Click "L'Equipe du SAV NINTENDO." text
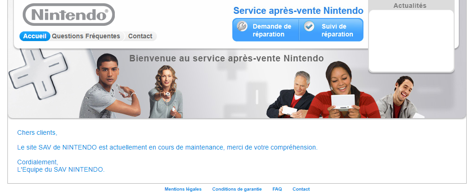 pos(61,169)
